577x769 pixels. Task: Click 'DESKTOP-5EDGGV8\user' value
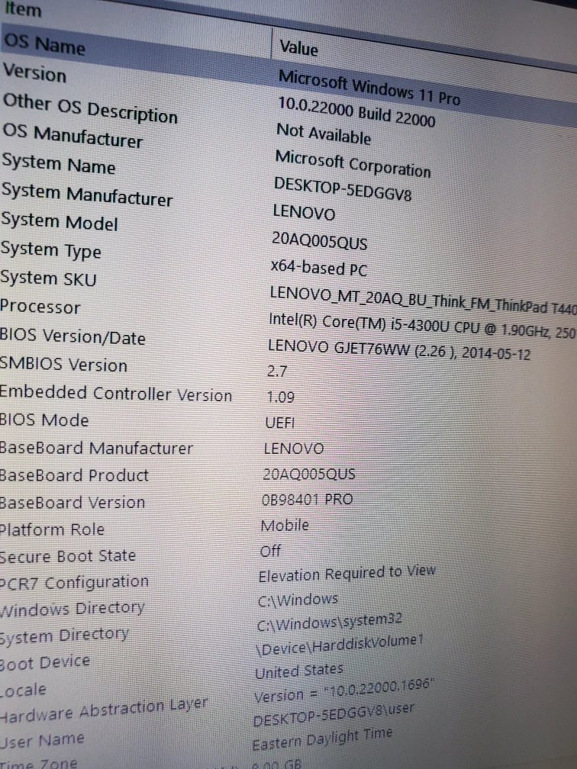coord(334,713)
